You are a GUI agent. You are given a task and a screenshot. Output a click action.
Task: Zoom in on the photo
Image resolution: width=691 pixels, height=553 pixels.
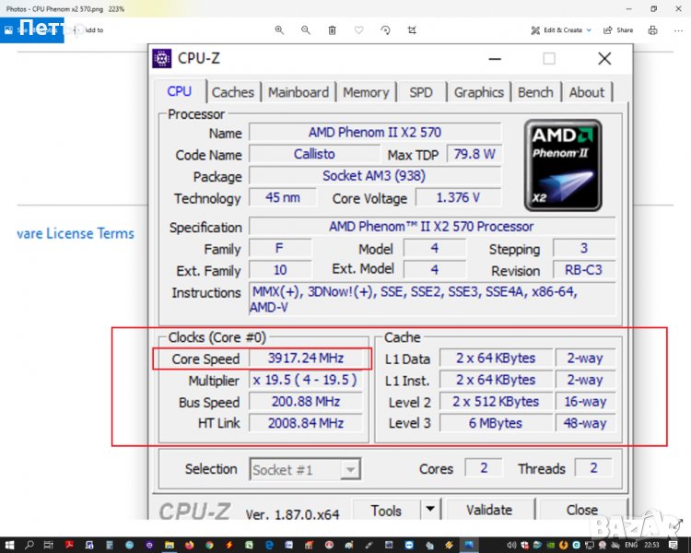click(x=279, y=30)
